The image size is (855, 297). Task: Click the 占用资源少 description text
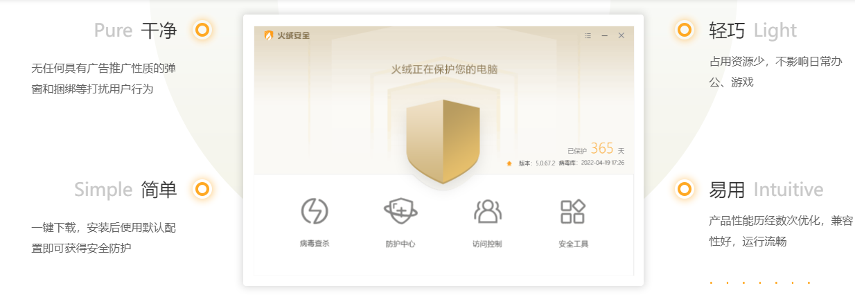pos(775,72)
